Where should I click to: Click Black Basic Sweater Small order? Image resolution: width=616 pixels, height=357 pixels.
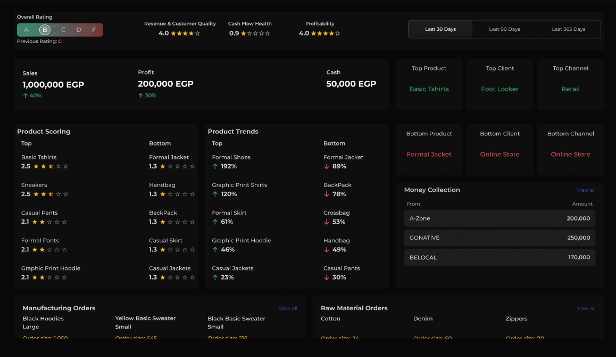coord(237,327)
